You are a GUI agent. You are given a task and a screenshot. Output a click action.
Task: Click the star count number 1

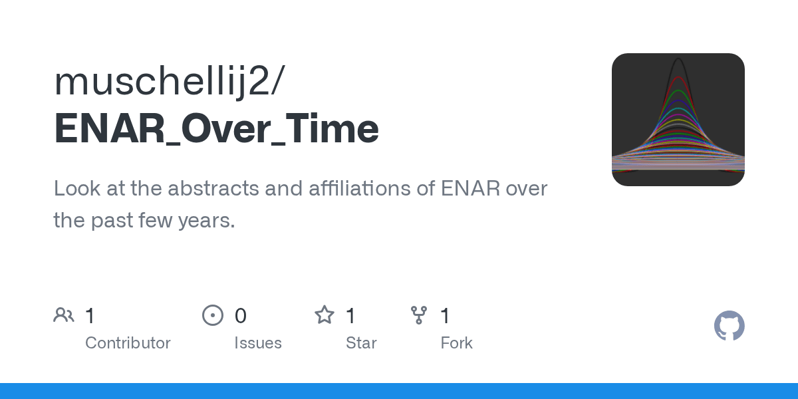[350, 316]
